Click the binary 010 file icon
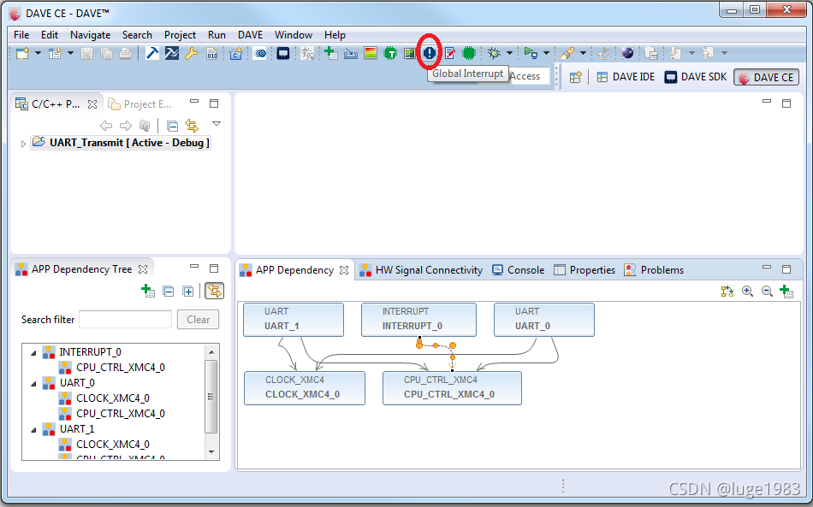This screenshot has width=813, height=507. [x=212, y=53]
